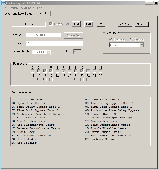The image size is (159, 170).
Task: Click the ESLConfig application icon in title bar
Action: point(3,3)
